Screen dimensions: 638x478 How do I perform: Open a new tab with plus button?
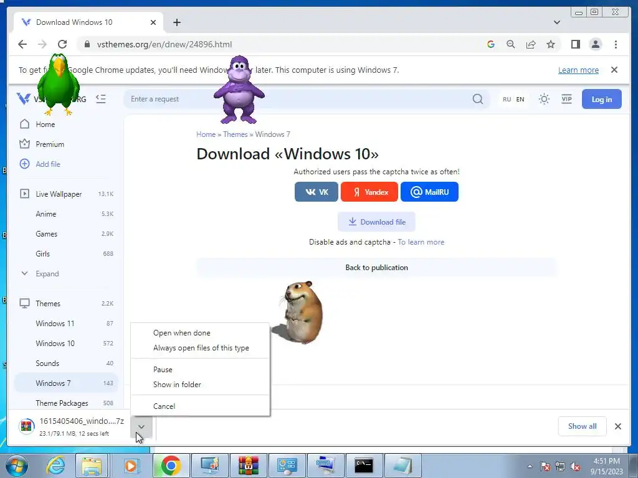point(176,22)
